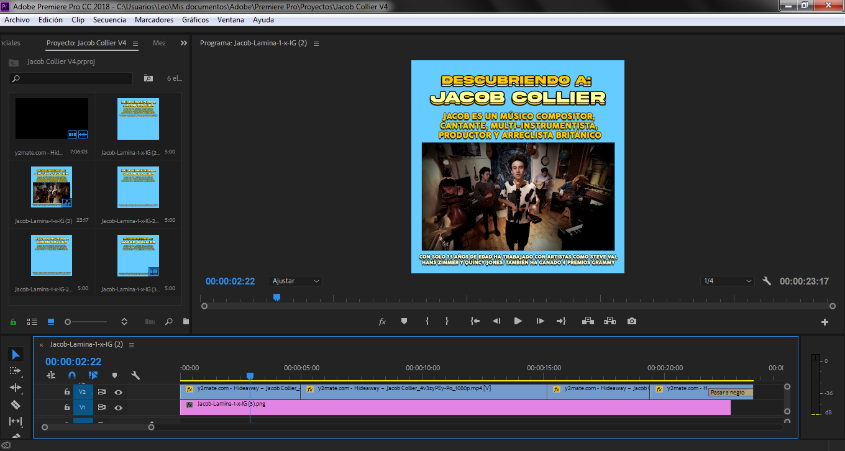Pick the Razor tool

pyautogui.click(x=16, y=404)
